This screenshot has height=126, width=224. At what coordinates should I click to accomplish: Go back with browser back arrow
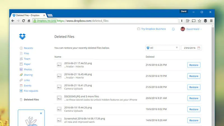point(13,21)
